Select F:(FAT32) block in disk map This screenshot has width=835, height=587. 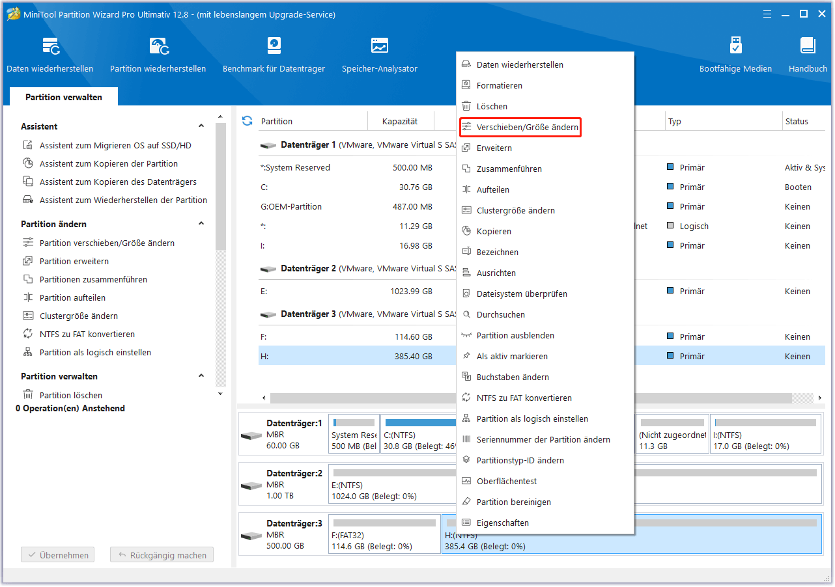coord(384,534)
